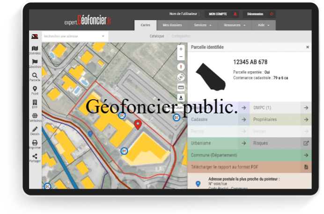Click Contenance cadastrale 79 a 6 ca

point(261,78)
